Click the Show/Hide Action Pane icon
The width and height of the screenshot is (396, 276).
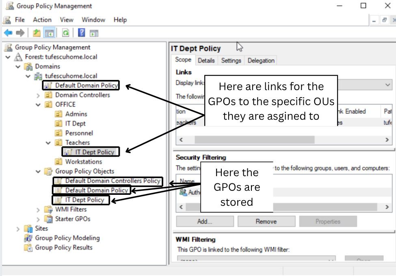pos(94,33)
